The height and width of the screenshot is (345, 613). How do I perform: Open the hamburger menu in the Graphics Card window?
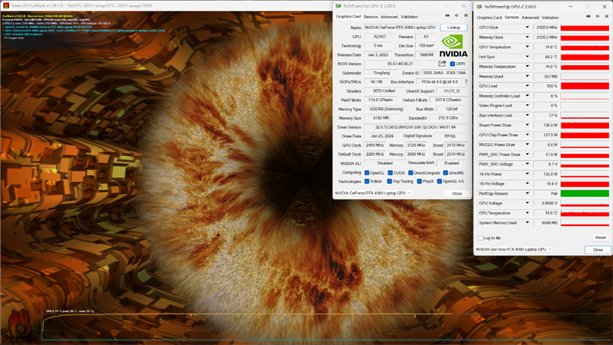[466, 15]
